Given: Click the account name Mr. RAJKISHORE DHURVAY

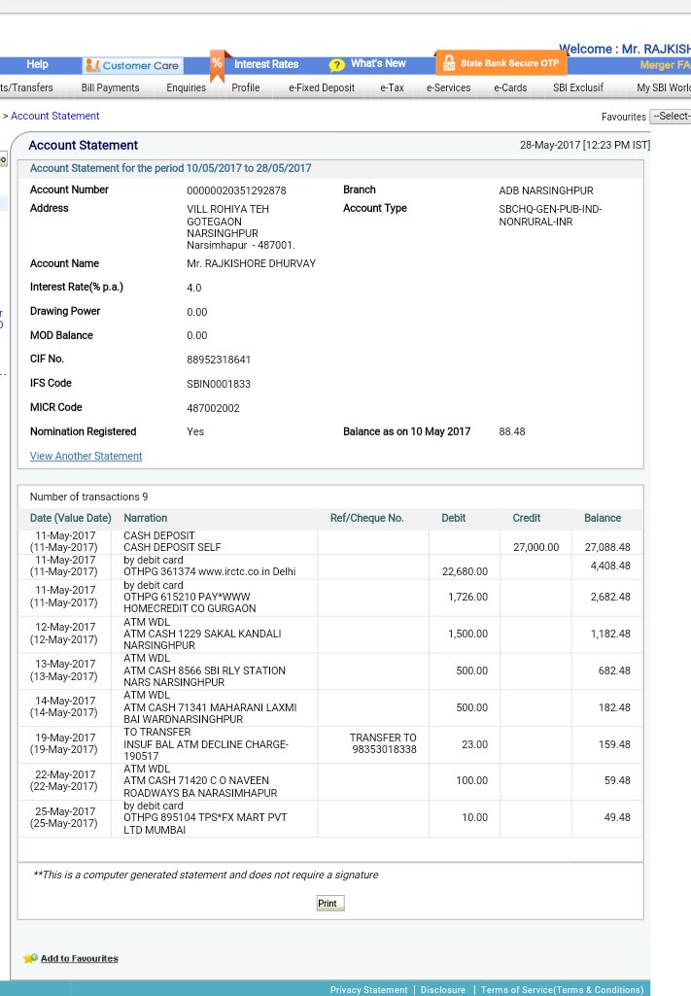Looking at the screenshot, I should coord(251,263).
